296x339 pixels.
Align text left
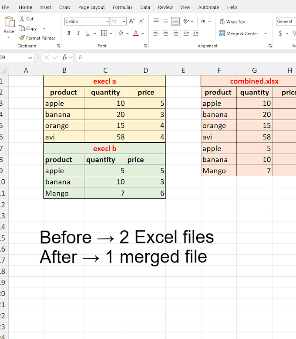156,33
